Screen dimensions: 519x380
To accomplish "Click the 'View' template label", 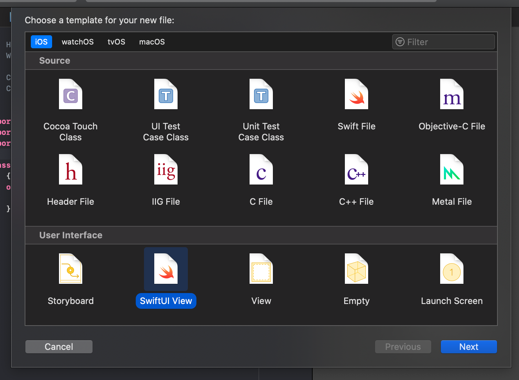I will [x=261, y=301].
